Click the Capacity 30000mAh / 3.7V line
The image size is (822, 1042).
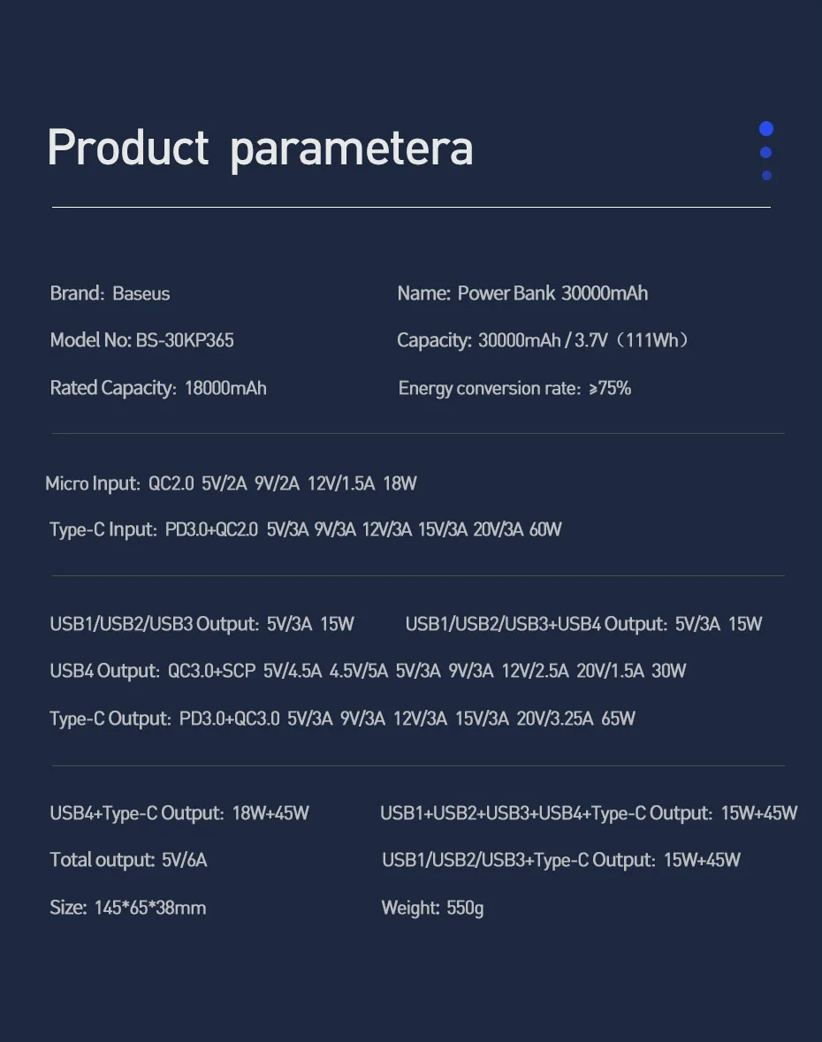(x=542, y=340)
